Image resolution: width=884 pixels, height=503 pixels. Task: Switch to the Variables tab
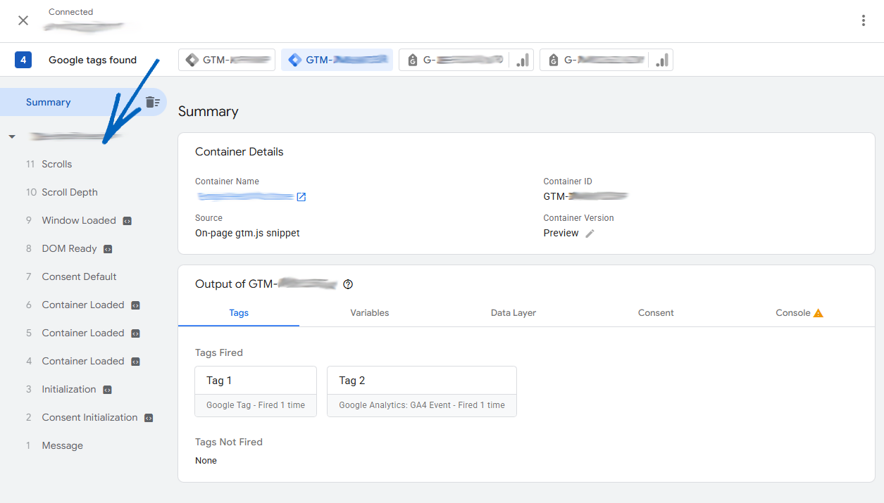point(370,313)
